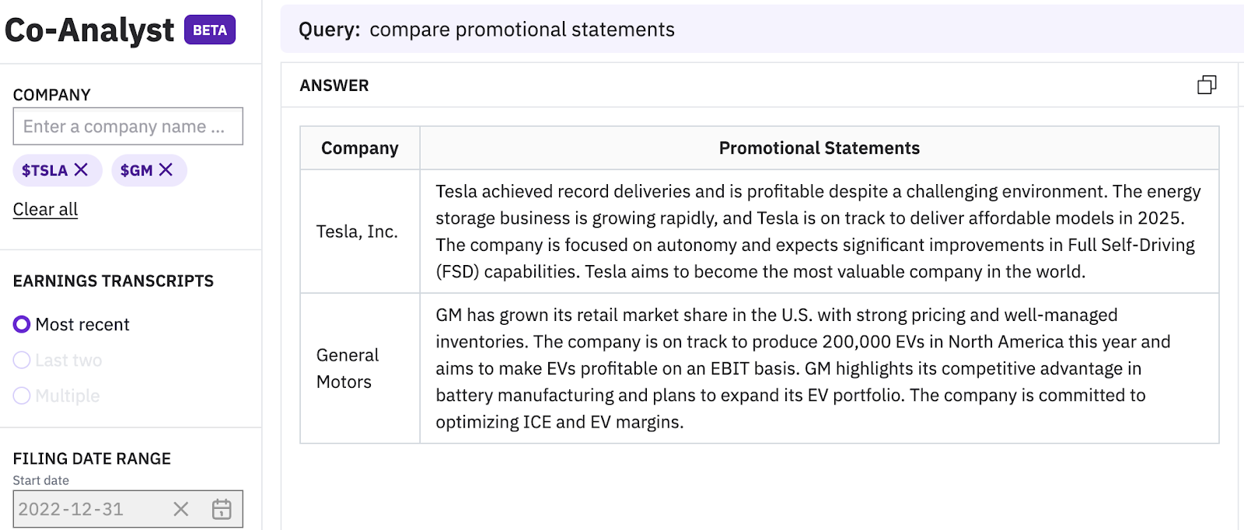Screen dimensions: 1244x530
Task: Click the Co-Analyst logo title
Action: [89, 30]
